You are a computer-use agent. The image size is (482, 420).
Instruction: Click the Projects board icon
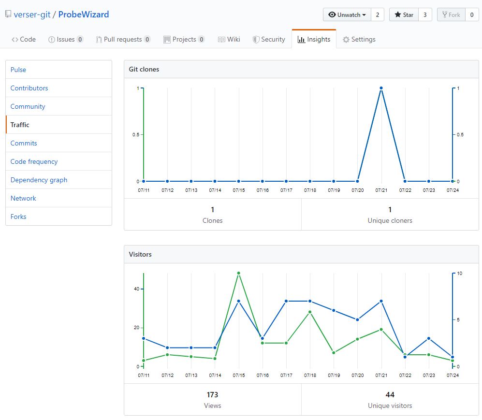[x=167, y=40]
